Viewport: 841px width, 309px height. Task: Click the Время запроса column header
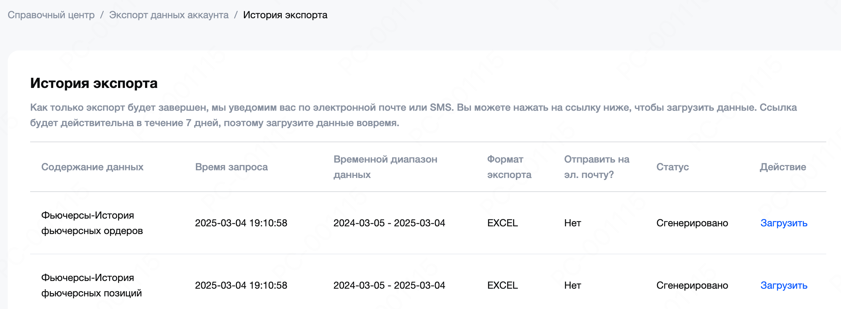coord(231,167)
